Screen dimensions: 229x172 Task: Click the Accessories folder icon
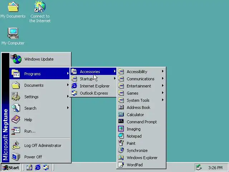[74, 71]
